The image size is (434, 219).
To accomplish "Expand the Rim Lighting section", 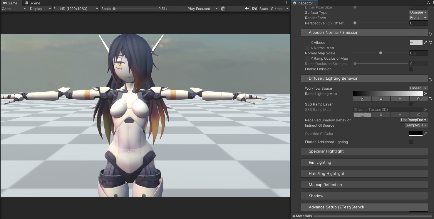I will pyautogui.click(x=364, y=163).
